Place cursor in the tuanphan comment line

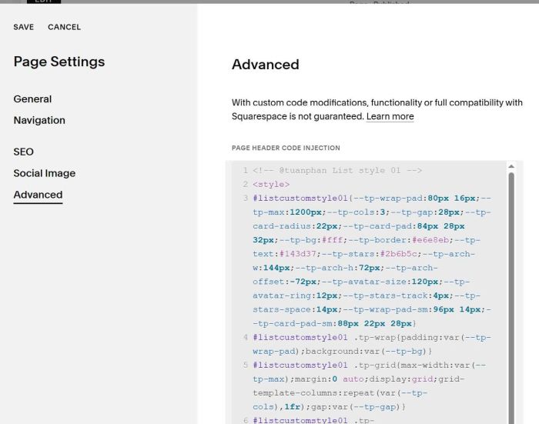pos(337,170)
